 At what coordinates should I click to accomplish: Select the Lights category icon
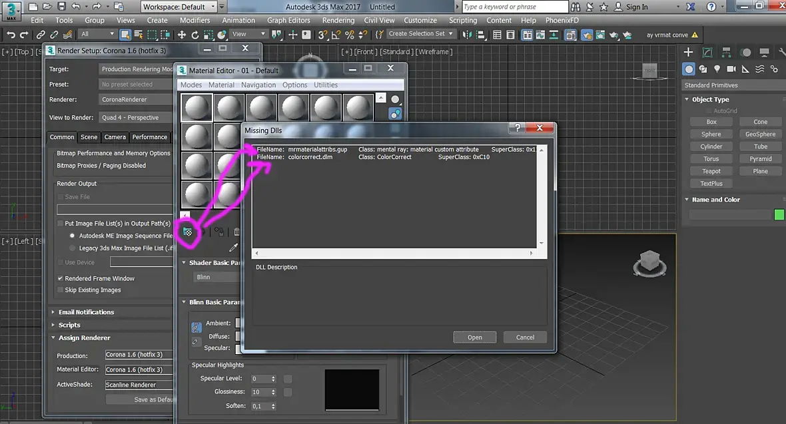(717, 69)
